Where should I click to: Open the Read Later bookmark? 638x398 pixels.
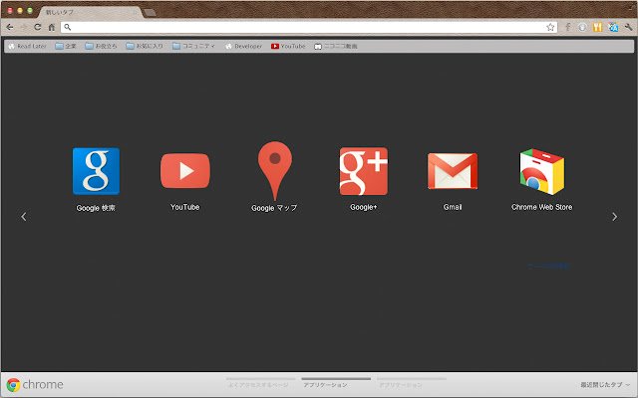27,46
